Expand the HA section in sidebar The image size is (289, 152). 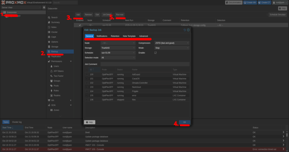click(71, 100)
